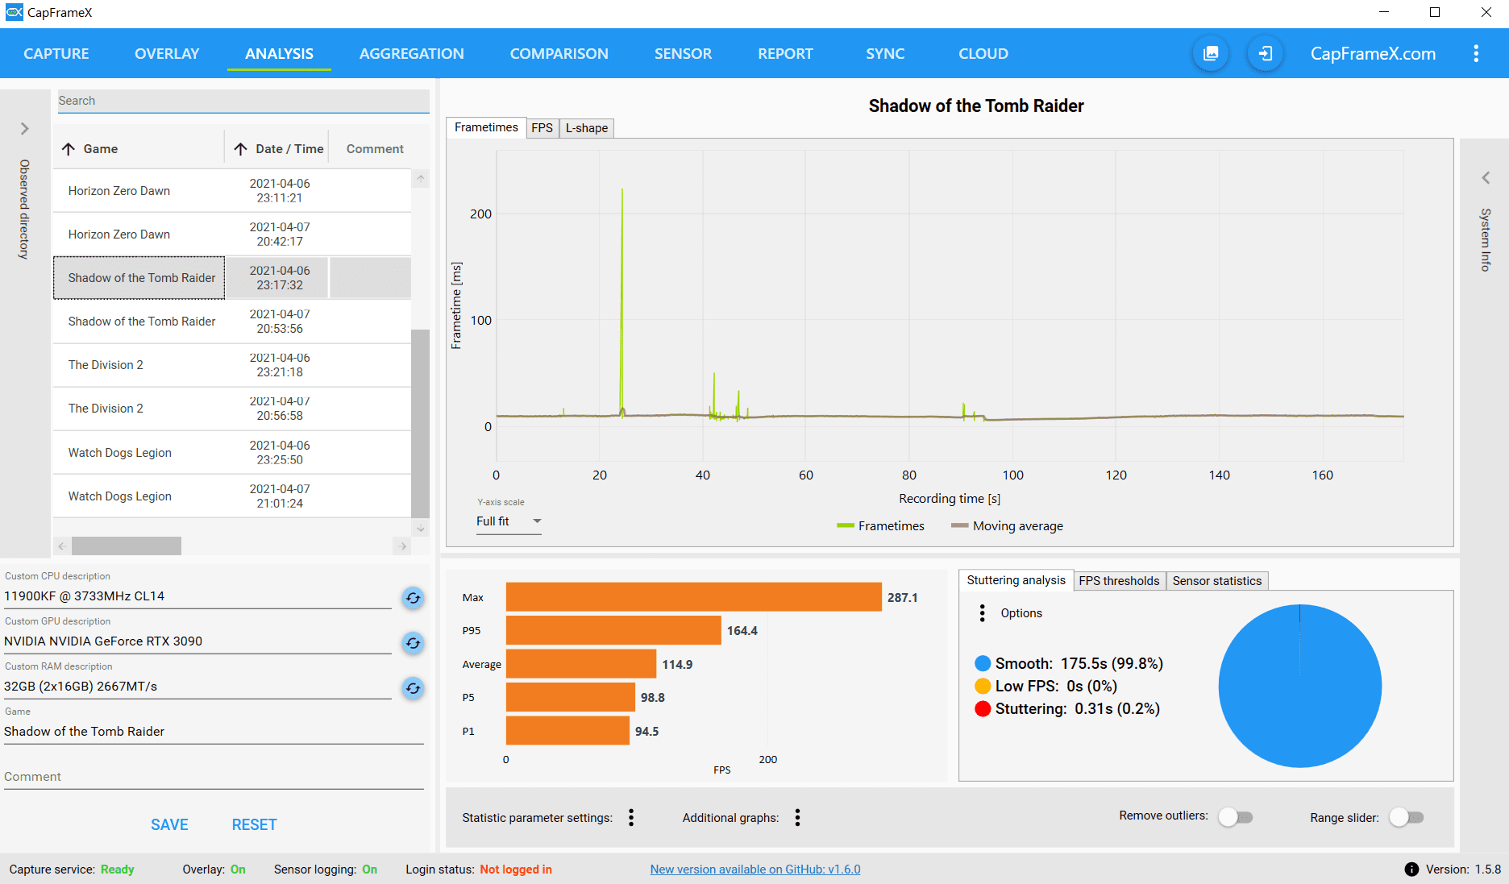The width and height of the screenshot is (1509, 884).
Task: Open the CapFrameX.com link
Action: tap(1373, 54)
